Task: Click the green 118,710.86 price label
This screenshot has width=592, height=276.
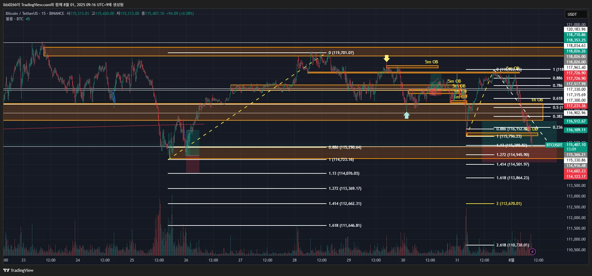Action: pyautogui.click(x=576, y=35)
